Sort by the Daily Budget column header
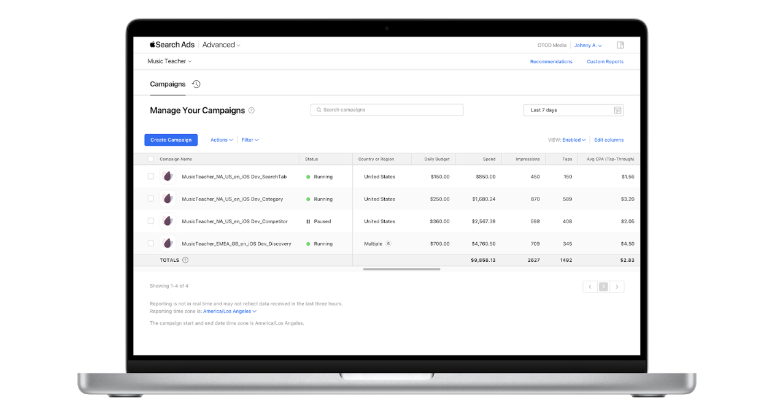 (x=437, y=159)
